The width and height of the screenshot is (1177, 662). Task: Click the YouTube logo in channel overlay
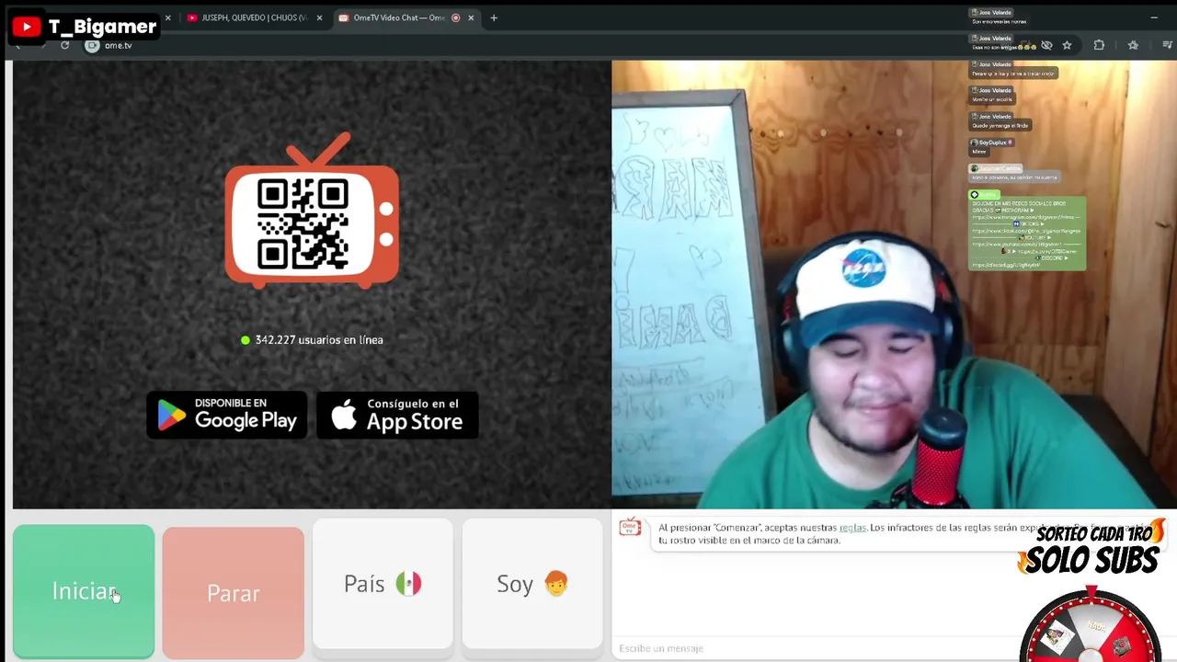[26, 27]
